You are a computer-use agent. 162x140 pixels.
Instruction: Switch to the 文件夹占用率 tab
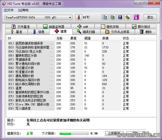[x=118, y=32]
